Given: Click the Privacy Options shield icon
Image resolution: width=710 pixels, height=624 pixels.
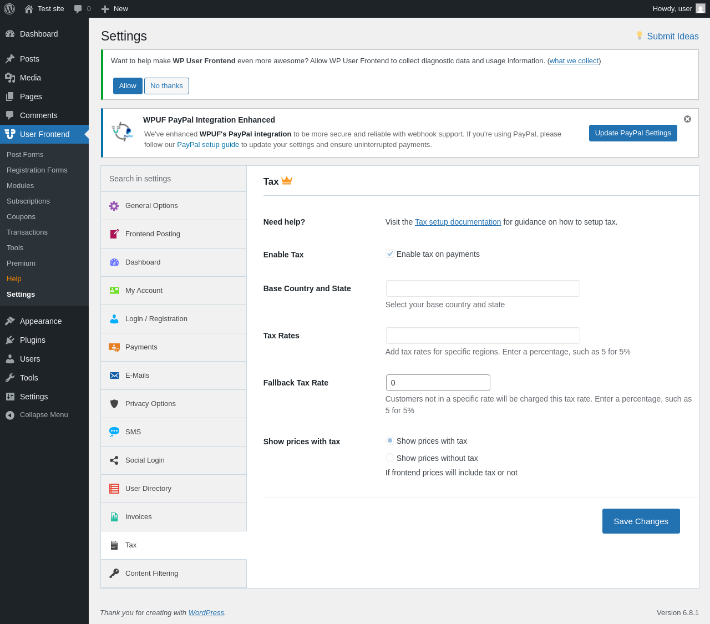Looking at the screenshot, I should point(114,404).
